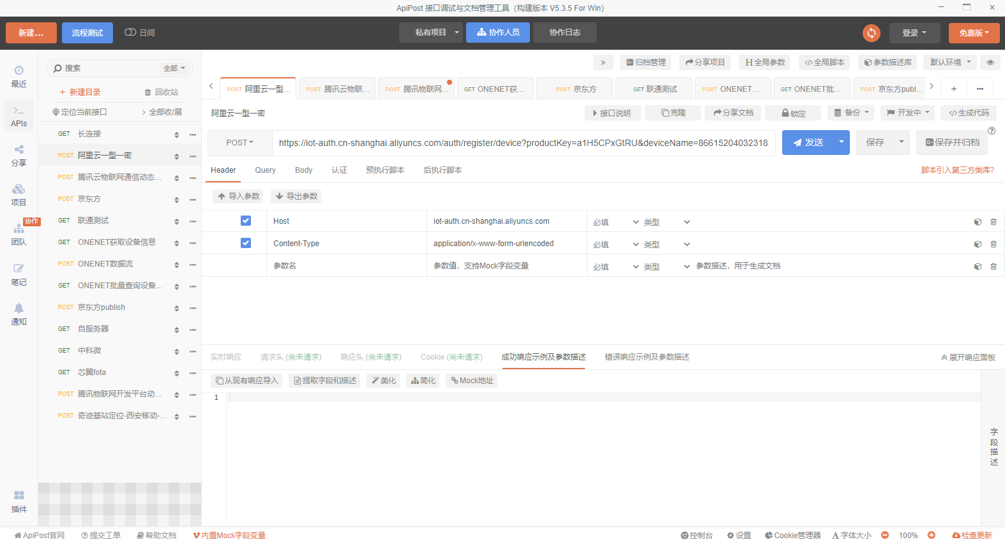Click the 展开响应面板 expand toggle
The height and width of the screenshot is (549, 1005).
968,358
